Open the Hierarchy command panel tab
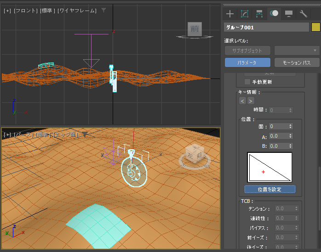Image resolution: width=321 pixels, height=252 pixels. (259, 14)
